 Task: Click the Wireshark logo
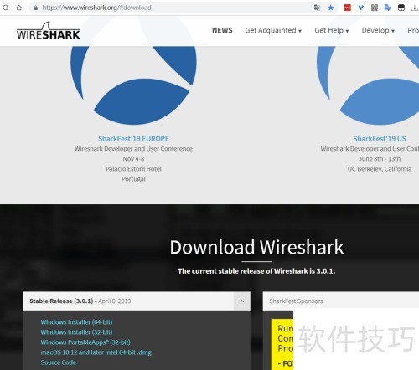(x=48, y=31)
